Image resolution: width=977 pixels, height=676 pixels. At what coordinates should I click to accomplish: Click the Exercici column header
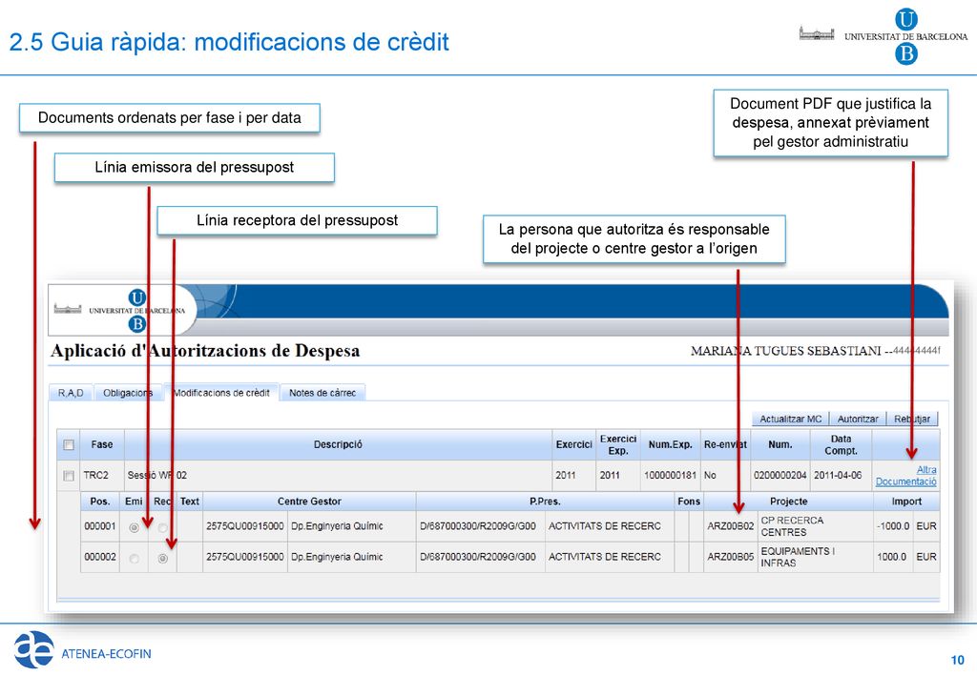click(x=573, y=444)
